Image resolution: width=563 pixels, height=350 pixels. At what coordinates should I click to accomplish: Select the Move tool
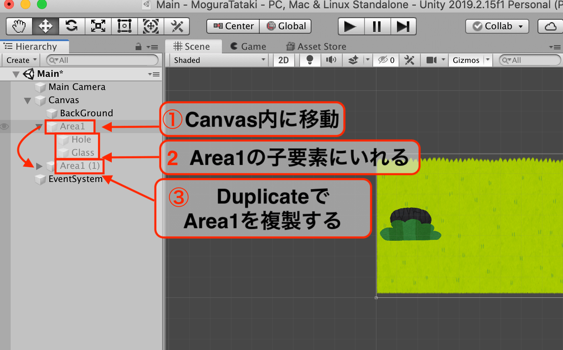46,26
